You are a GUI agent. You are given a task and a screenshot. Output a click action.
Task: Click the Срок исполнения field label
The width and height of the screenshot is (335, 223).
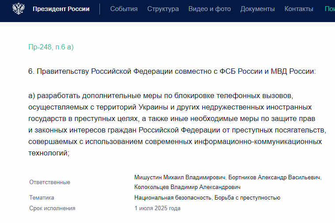(52, 208)
